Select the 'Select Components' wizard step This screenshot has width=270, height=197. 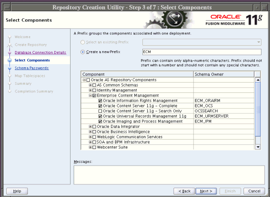(x=32, y=60)
